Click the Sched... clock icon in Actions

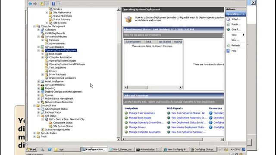pyautogui.click(x=228, y=19)
